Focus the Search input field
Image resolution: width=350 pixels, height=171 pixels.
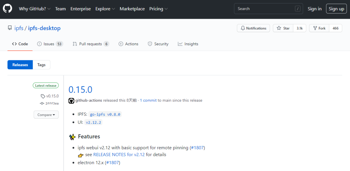click(269, 9)
